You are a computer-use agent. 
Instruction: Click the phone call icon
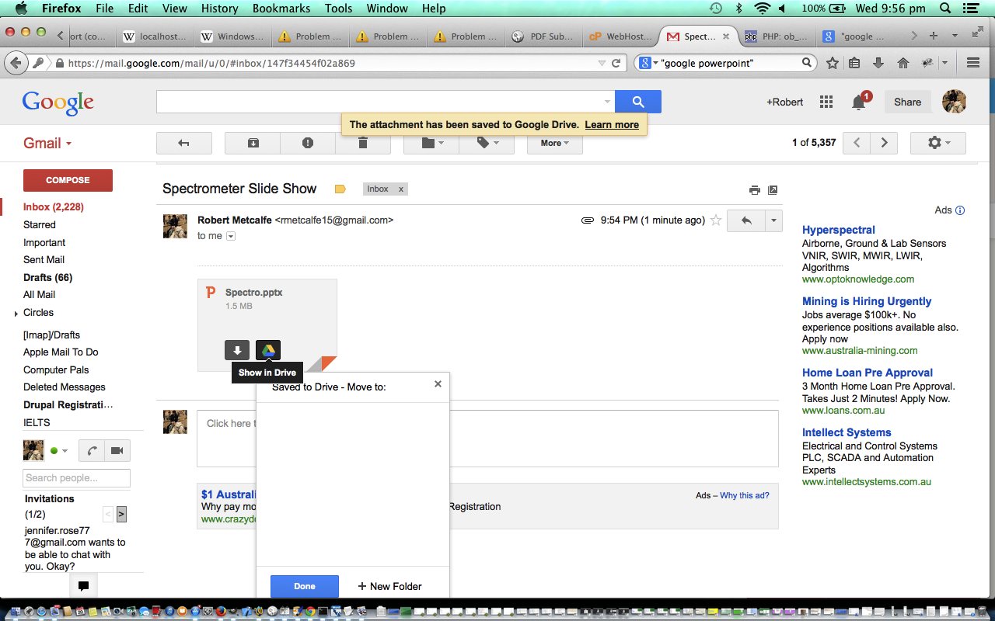click(x=92, y=451)
